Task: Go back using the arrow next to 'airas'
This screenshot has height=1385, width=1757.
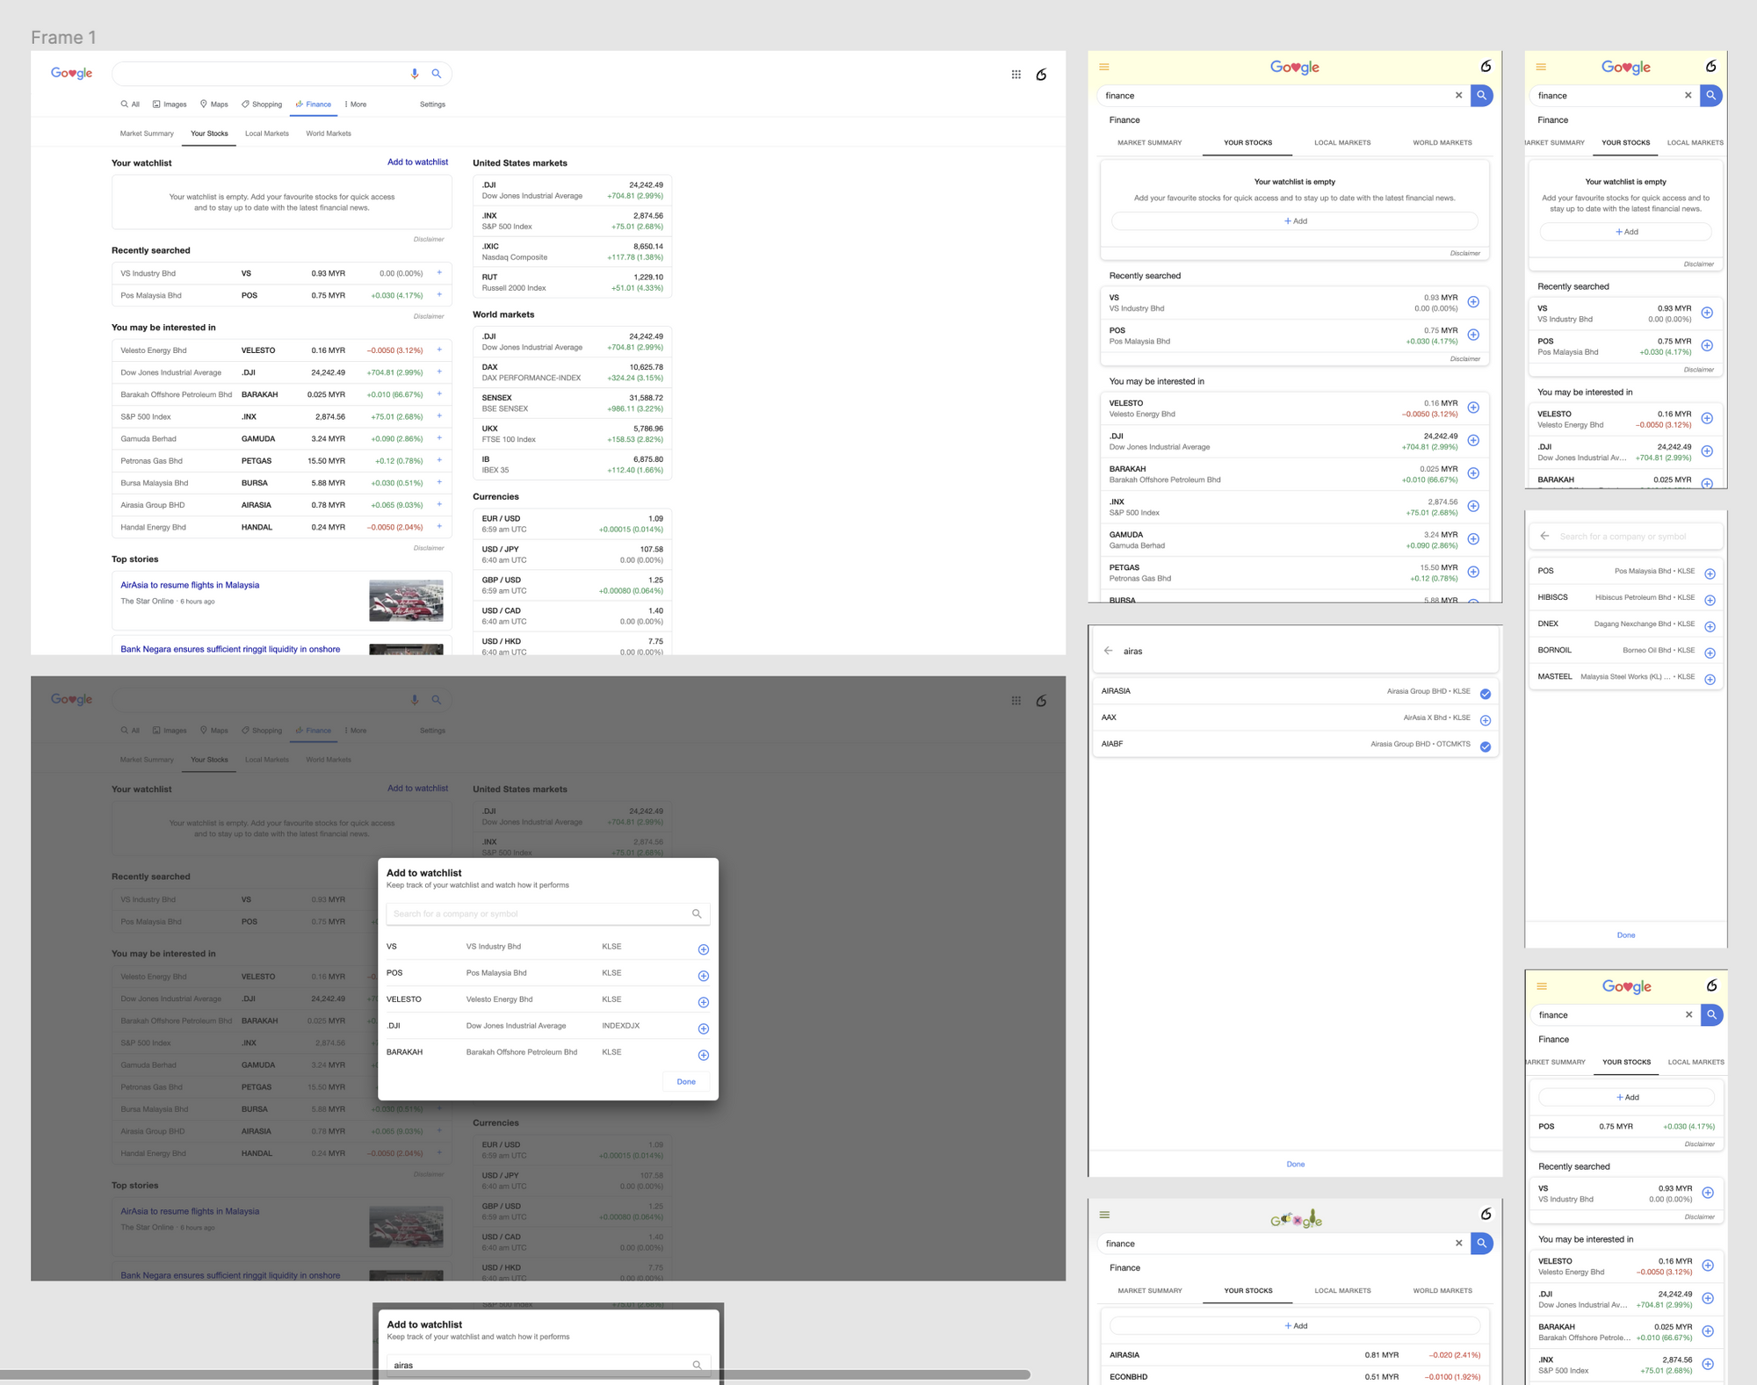Action: [x=1108, y=651]
